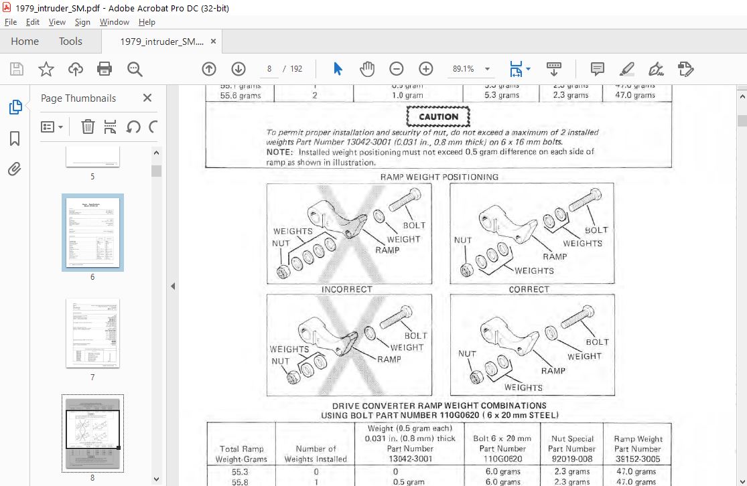
Task: Click the 92019-008 nut part number
Action: [x=571, y=459]
